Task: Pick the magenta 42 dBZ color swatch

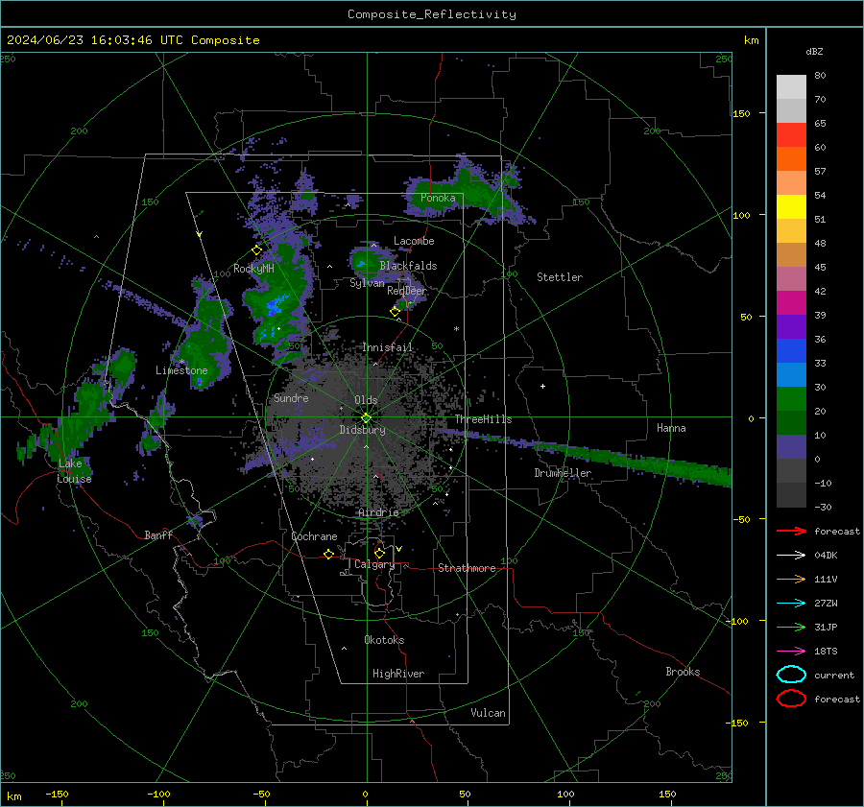Action: point(791,302)
